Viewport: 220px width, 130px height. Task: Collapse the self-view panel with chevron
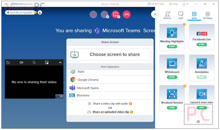tap(60, 63)
